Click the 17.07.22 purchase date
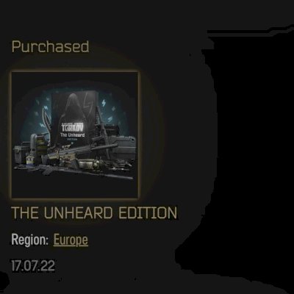The height and width of the screenshot is (294, 294). [x=33, y=266]
